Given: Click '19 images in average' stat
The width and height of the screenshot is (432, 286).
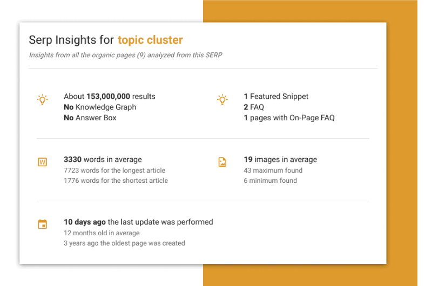Looking at the screenshot, I should pos(280,159).
